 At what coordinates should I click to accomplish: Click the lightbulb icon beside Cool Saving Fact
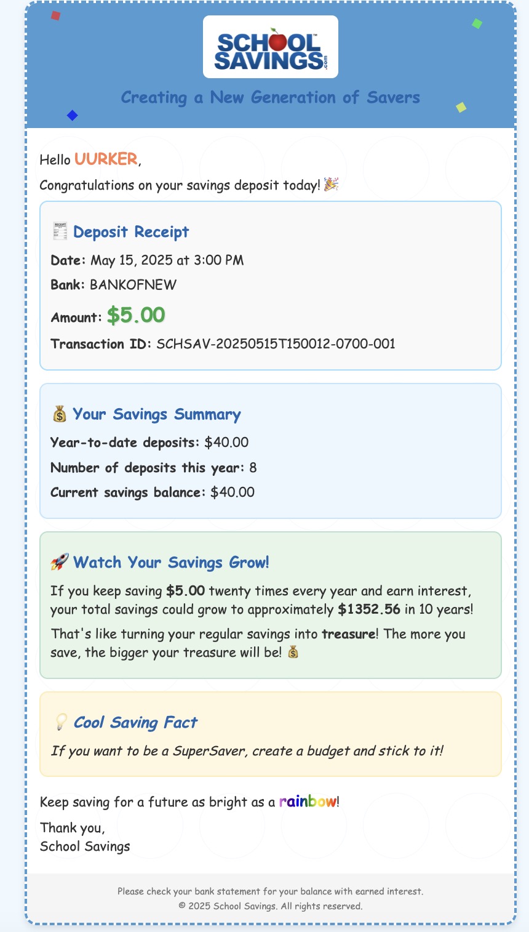point(60,722)
